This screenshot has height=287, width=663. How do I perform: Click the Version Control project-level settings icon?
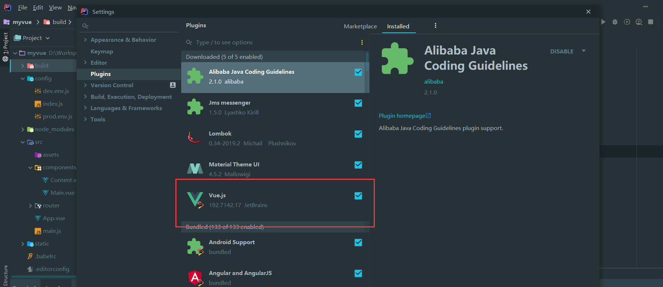pyautogui.click(x=173, y=85)
